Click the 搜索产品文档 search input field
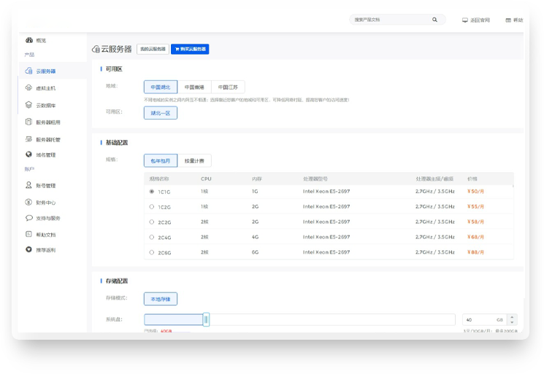This screenshot has height=374, width=544. [391, 20]
